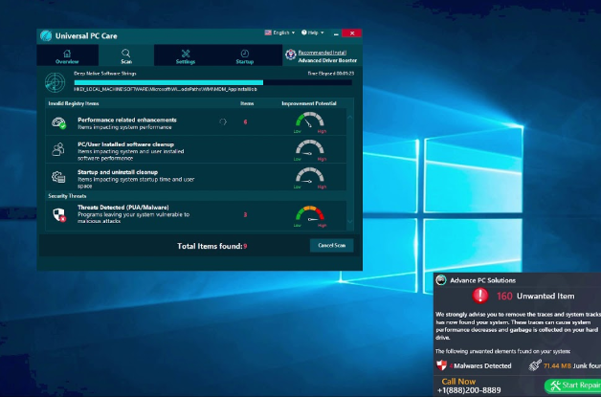The height and width of the screenshot is (397, 601).
Task: Click the Performance improvement potential gauge
Action: 310,121
